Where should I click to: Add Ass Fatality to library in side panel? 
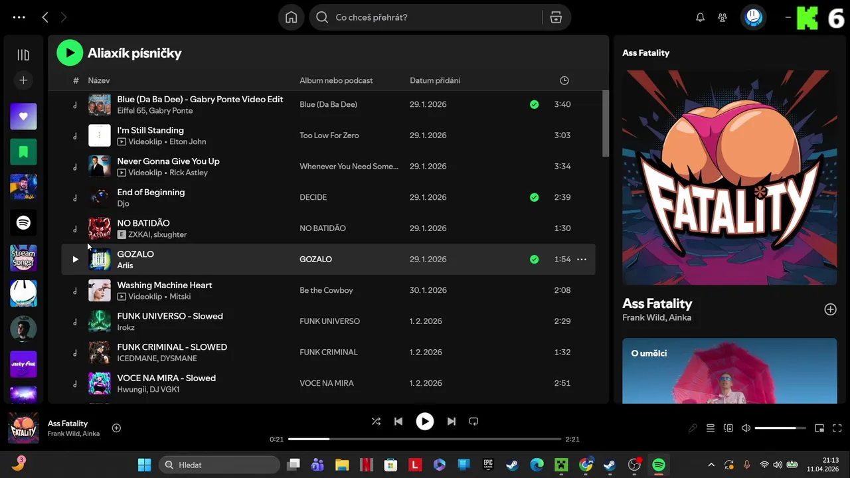coord(830,309)
